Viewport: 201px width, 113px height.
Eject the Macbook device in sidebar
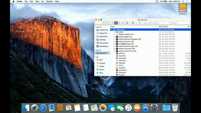pyautogui.click(x=108, y=53)
